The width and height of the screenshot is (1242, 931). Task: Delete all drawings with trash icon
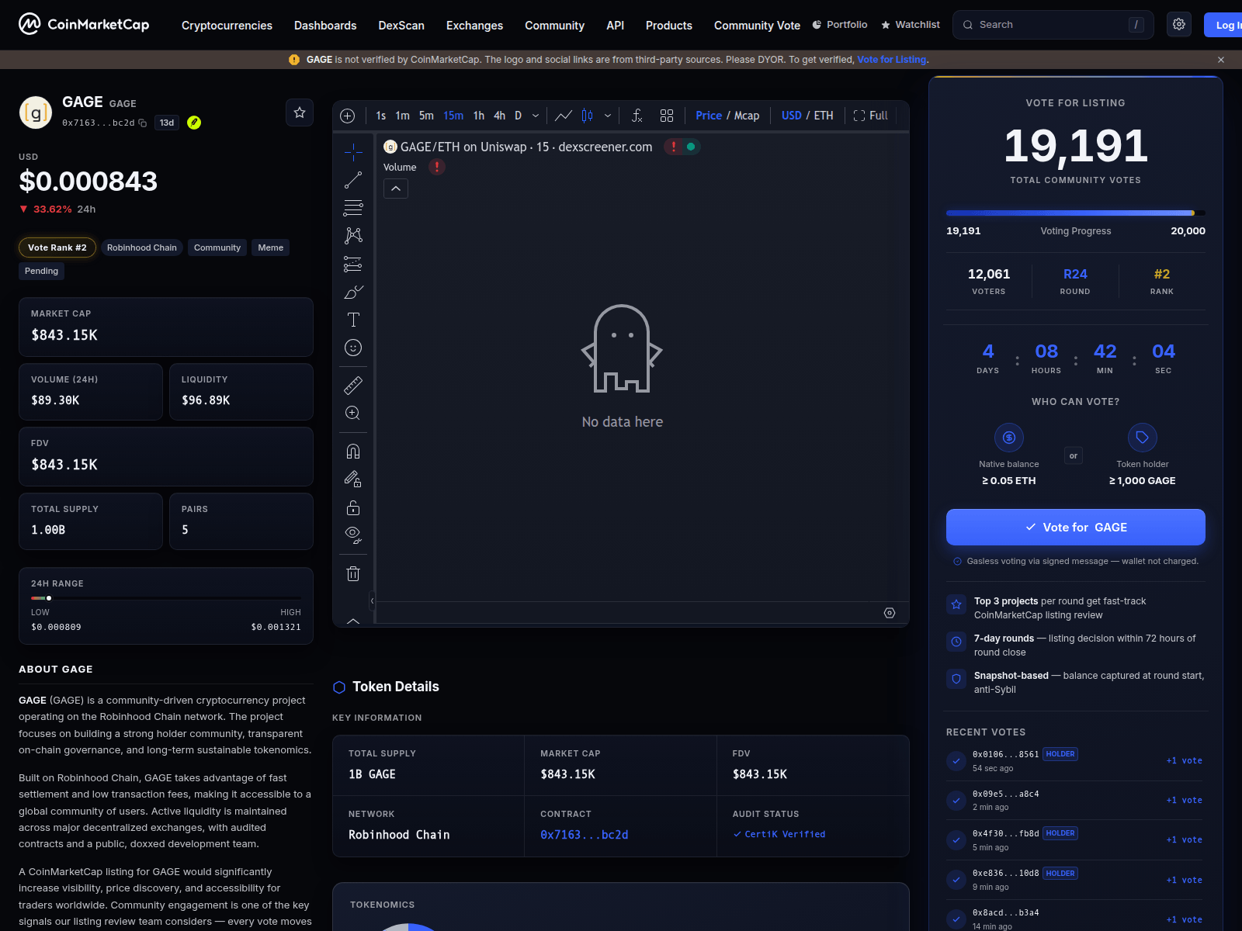[353, 573]
